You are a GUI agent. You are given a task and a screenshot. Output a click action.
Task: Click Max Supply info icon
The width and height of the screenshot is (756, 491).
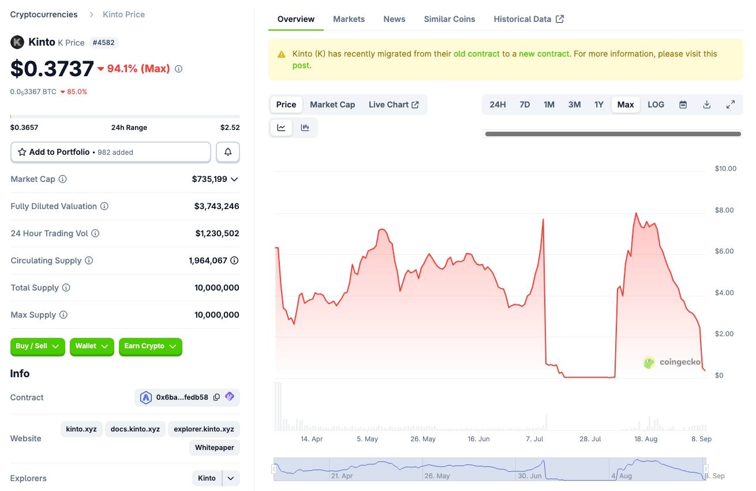(63, 315)
